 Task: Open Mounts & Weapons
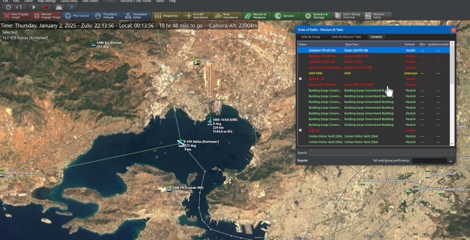pyautogui.click(x=256, y=16)
